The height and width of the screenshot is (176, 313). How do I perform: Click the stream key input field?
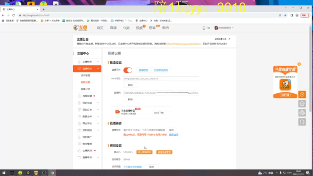pyautogui.click(x=161, y=93)
